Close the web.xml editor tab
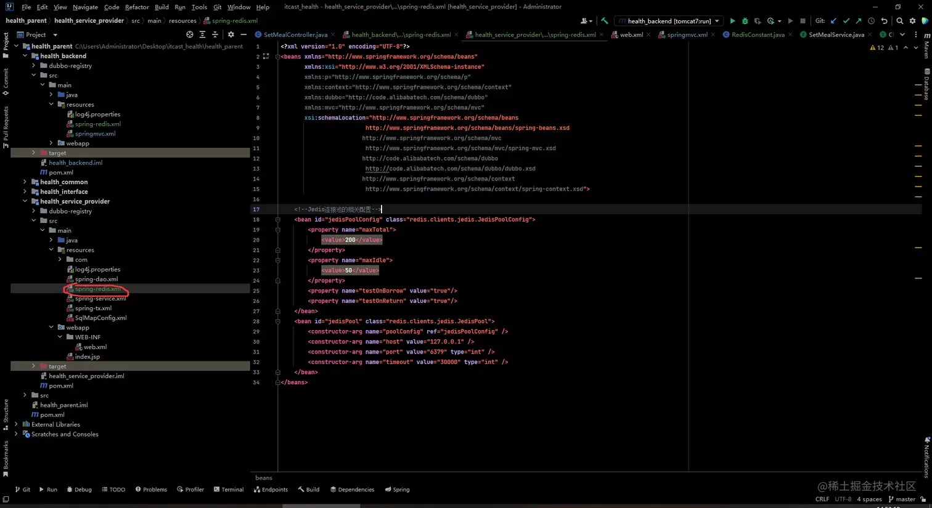932x508 pixels. tap(648, 35)
